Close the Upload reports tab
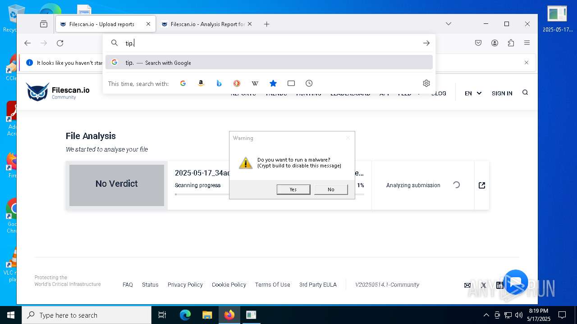Viewport: 577px width, 324px height. [148, 24]
